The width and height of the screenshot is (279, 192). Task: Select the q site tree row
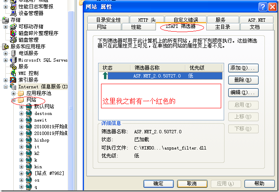[x=36, y=187]
